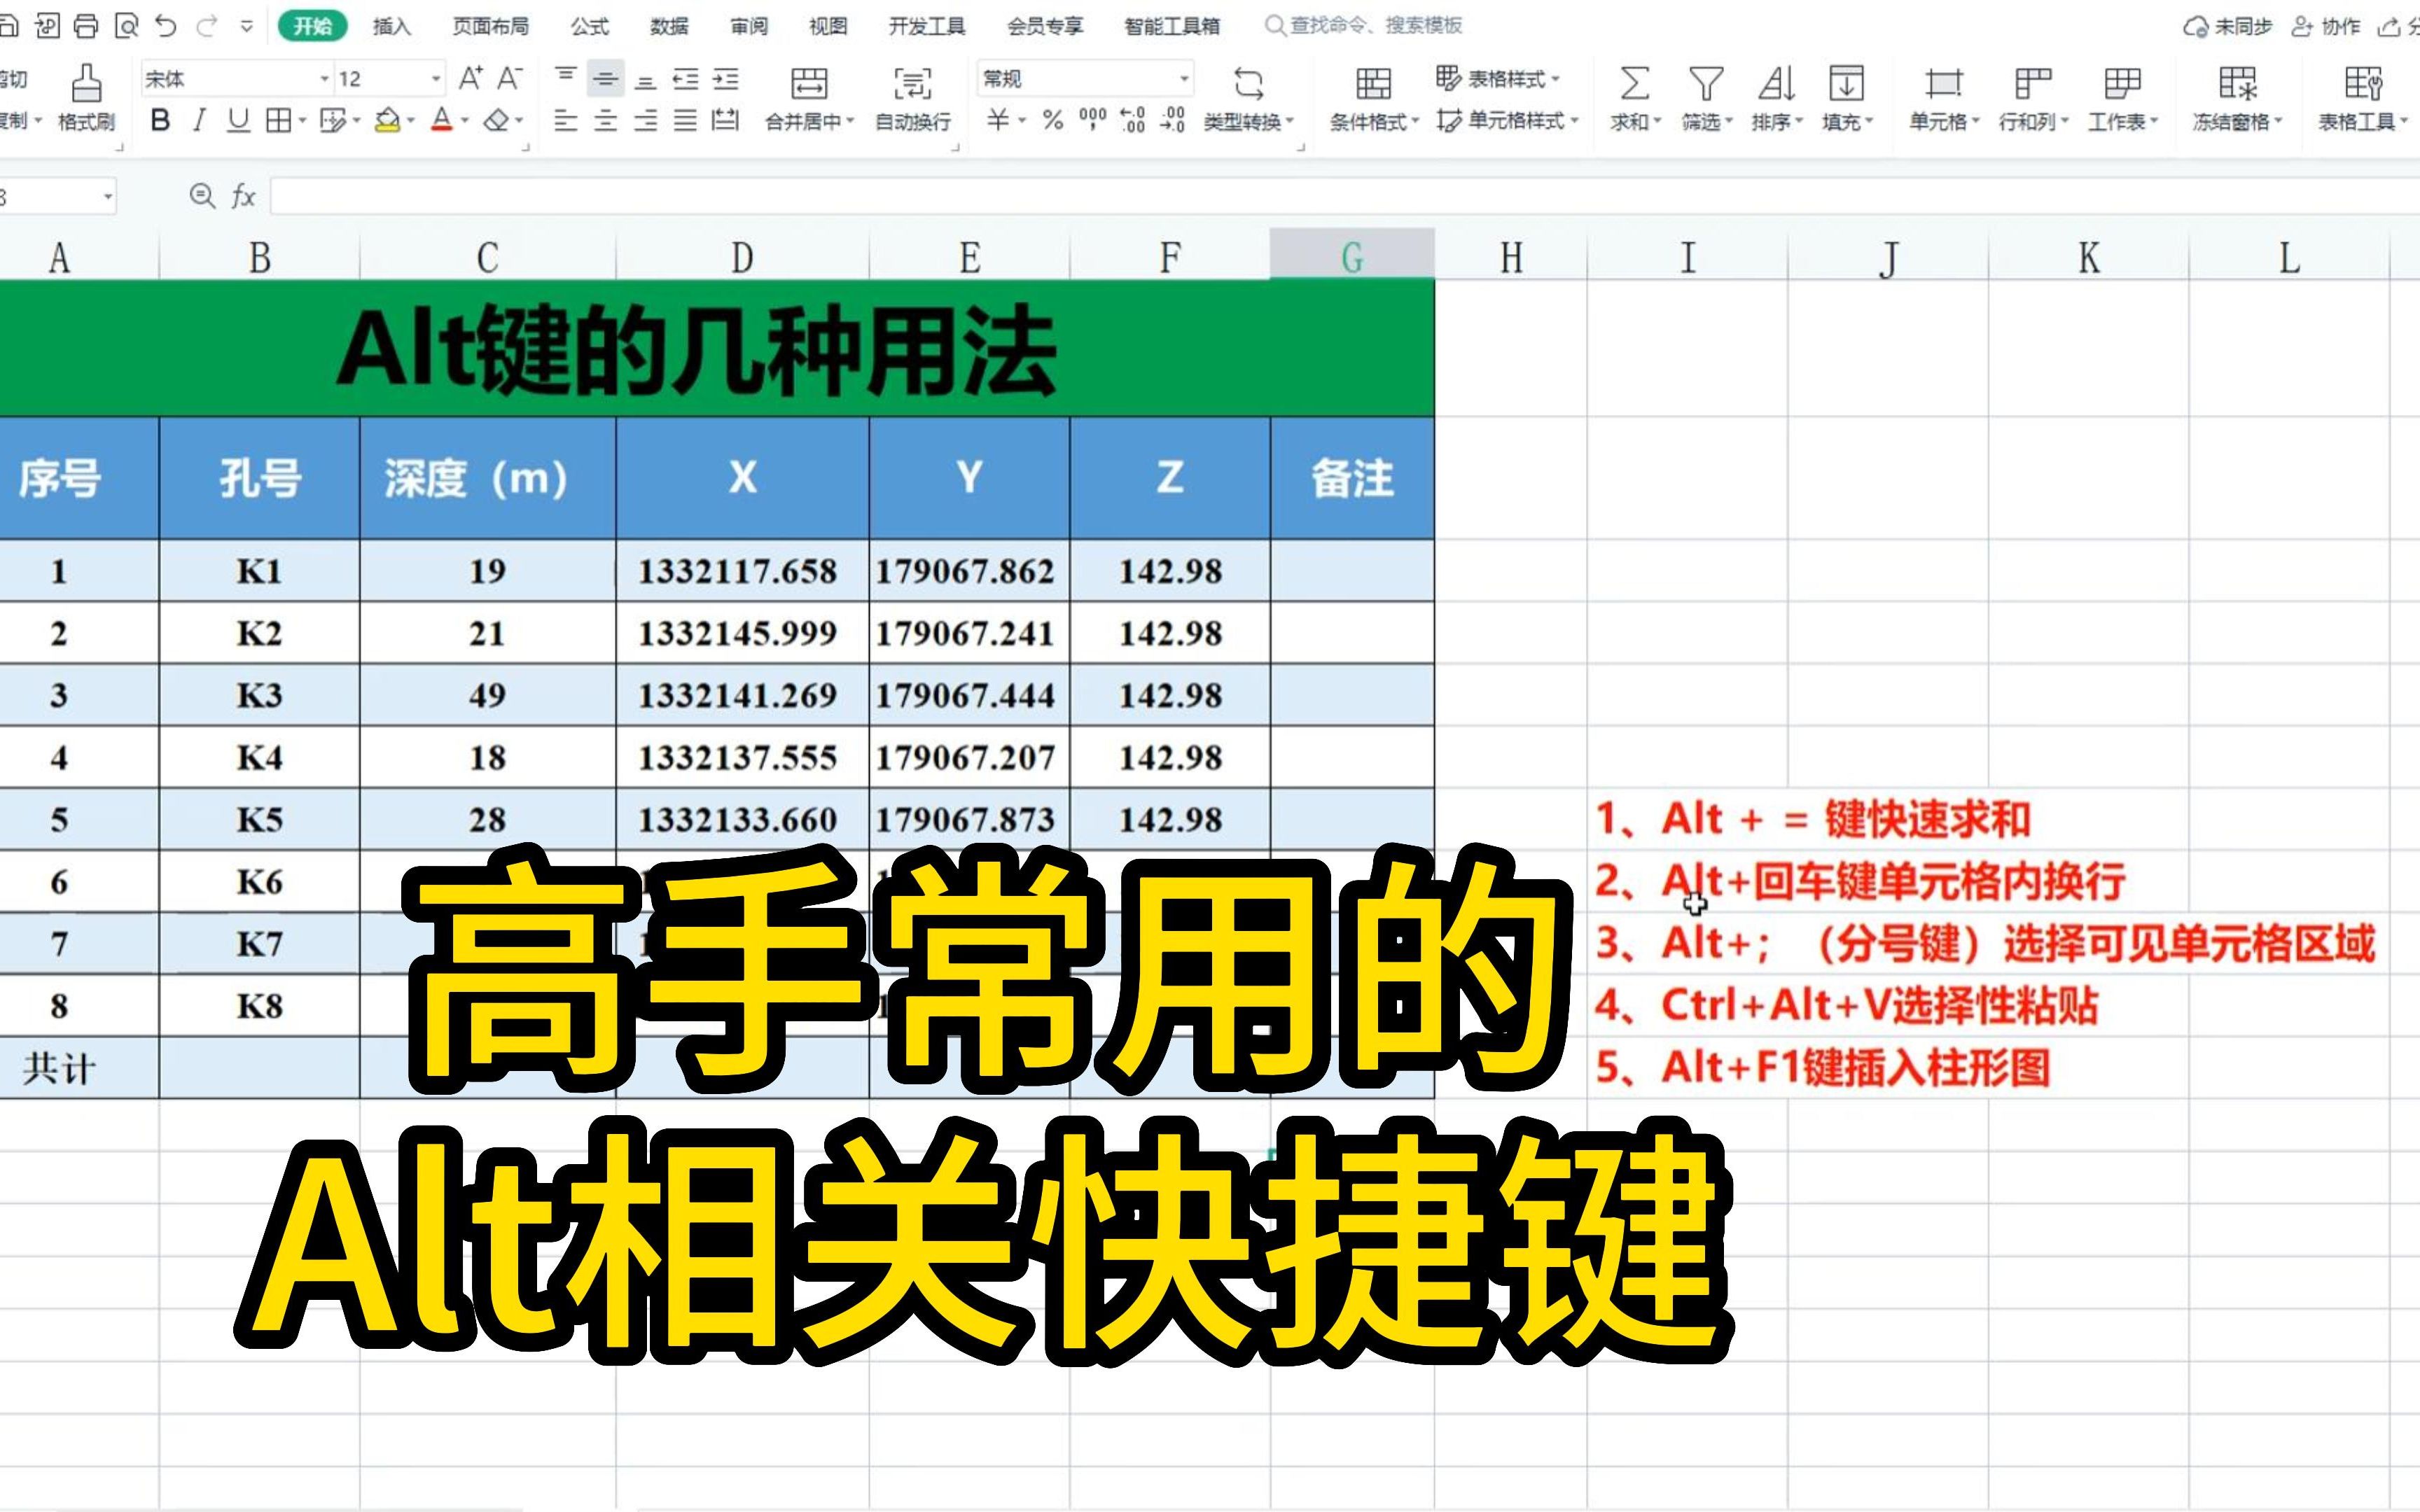The height and width of the screenshot is (1512, 2420).
Task: Open the Rows and Columns (行和列) dropdown
Action: point(2033,98)
